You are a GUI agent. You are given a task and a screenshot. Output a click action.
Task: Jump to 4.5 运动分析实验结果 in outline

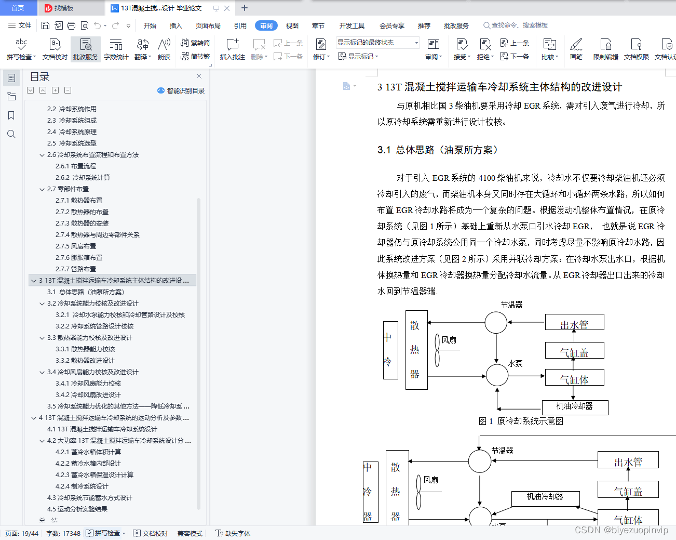click(x=77, y=509)
